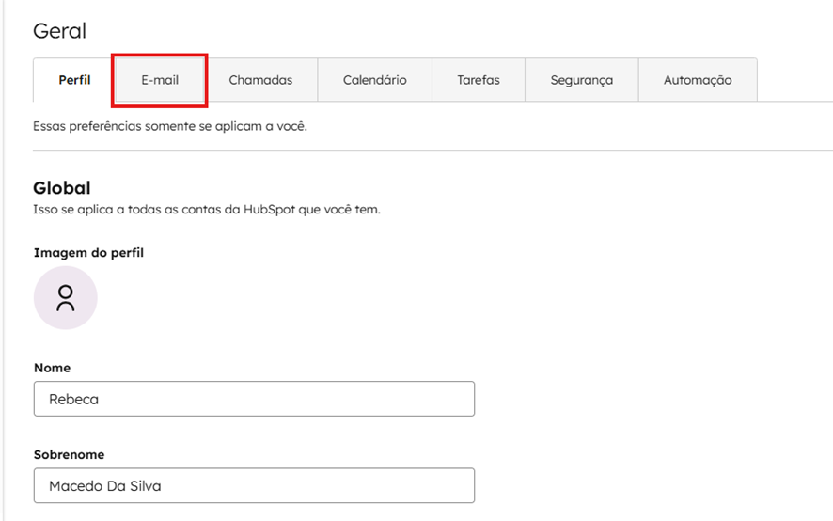The image size is (833, 521).
Task: Switch to the E-mail tab
Action: [160, 80]
